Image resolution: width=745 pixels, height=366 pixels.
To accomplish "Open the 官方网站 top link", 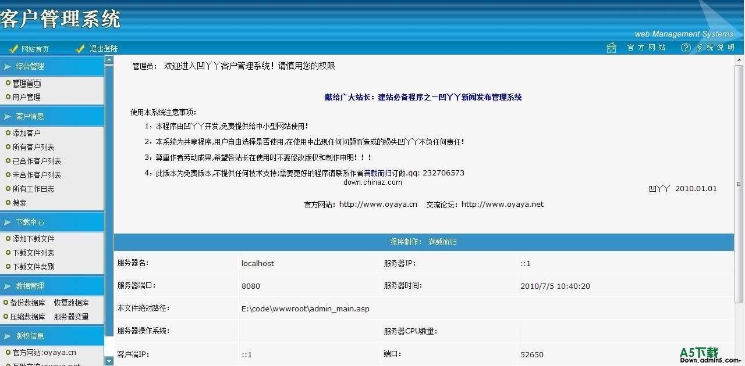I will tap(647, 48).
